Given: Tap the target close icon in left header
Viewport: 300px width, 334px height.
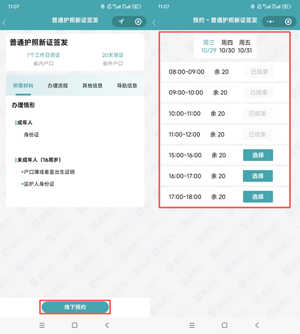Looking at the screenshot, I should point(138,22).
